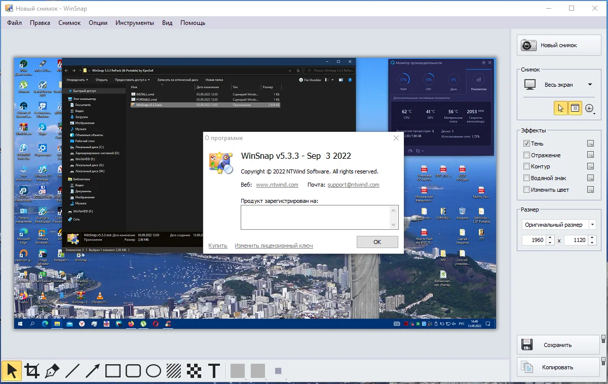This screenshot has width=608, height=384.
Task: Click the Новый снимок button
Action: (x=558, y=45)
